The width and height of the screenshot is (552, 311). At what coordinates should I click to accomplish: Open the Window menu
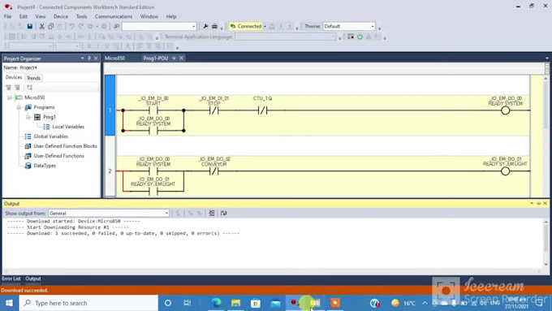coord(149,16)
